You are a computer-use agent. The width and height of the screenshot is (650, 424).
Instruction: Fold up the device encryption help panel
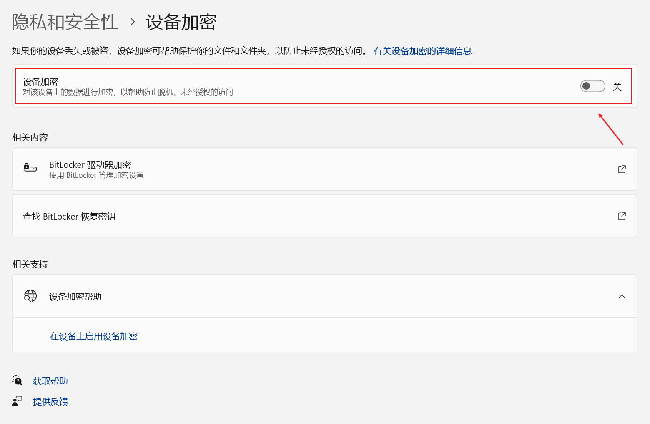[x=622, y=296]
